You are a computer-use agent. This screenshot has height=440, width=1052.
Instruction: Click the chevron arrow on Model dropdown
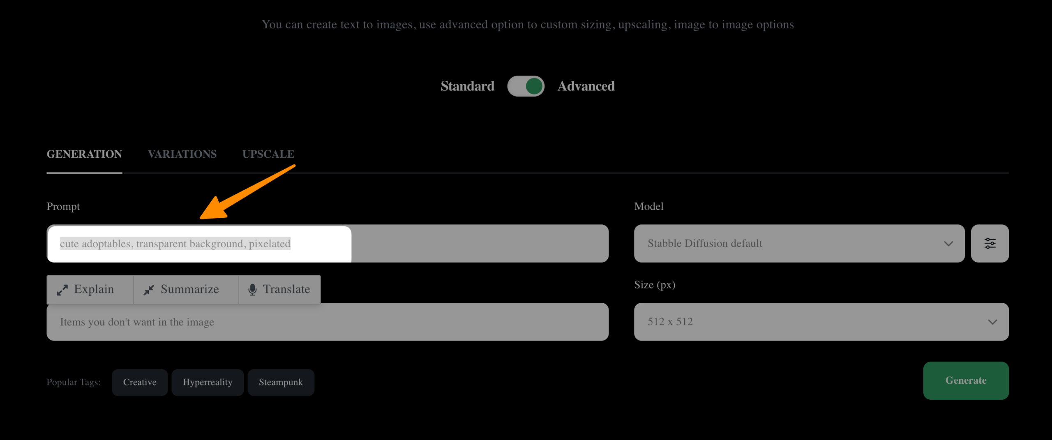point(948,244)
